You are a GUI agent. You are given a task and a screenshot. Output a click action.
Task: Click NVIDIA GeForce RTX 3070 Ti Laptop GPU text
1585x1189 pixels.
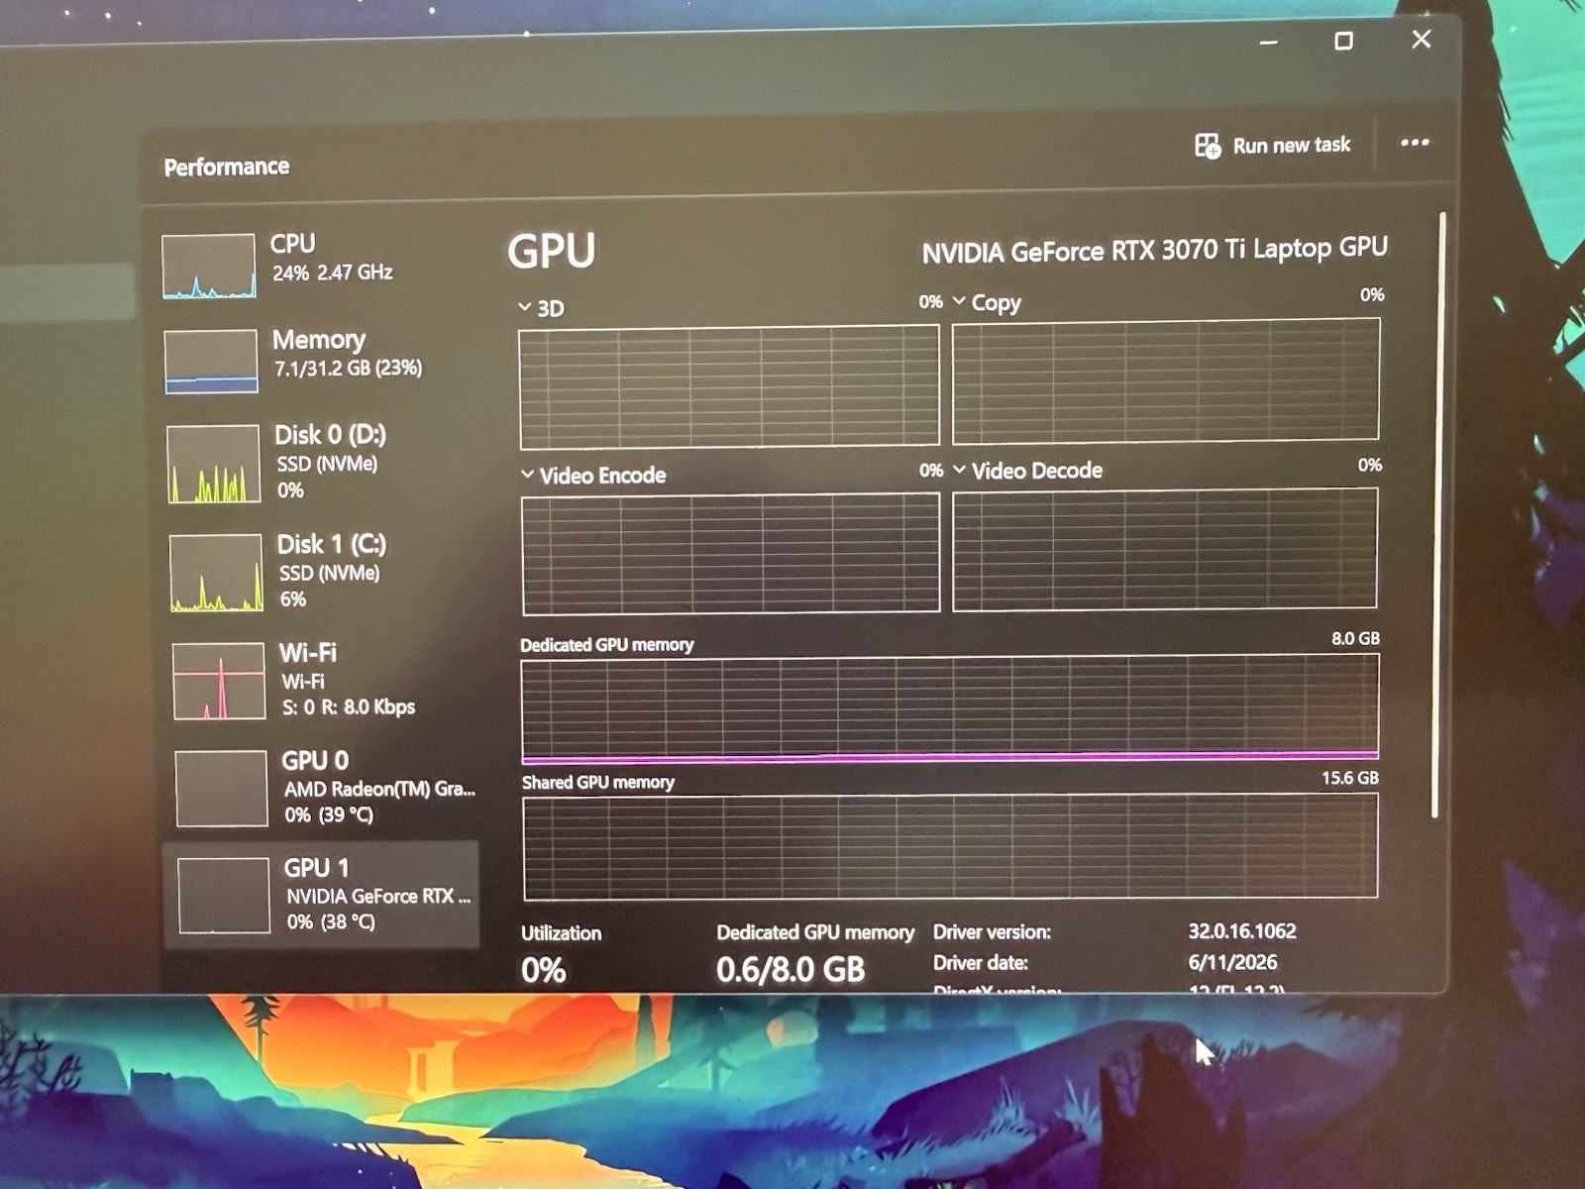click(x=1154, y=250)
